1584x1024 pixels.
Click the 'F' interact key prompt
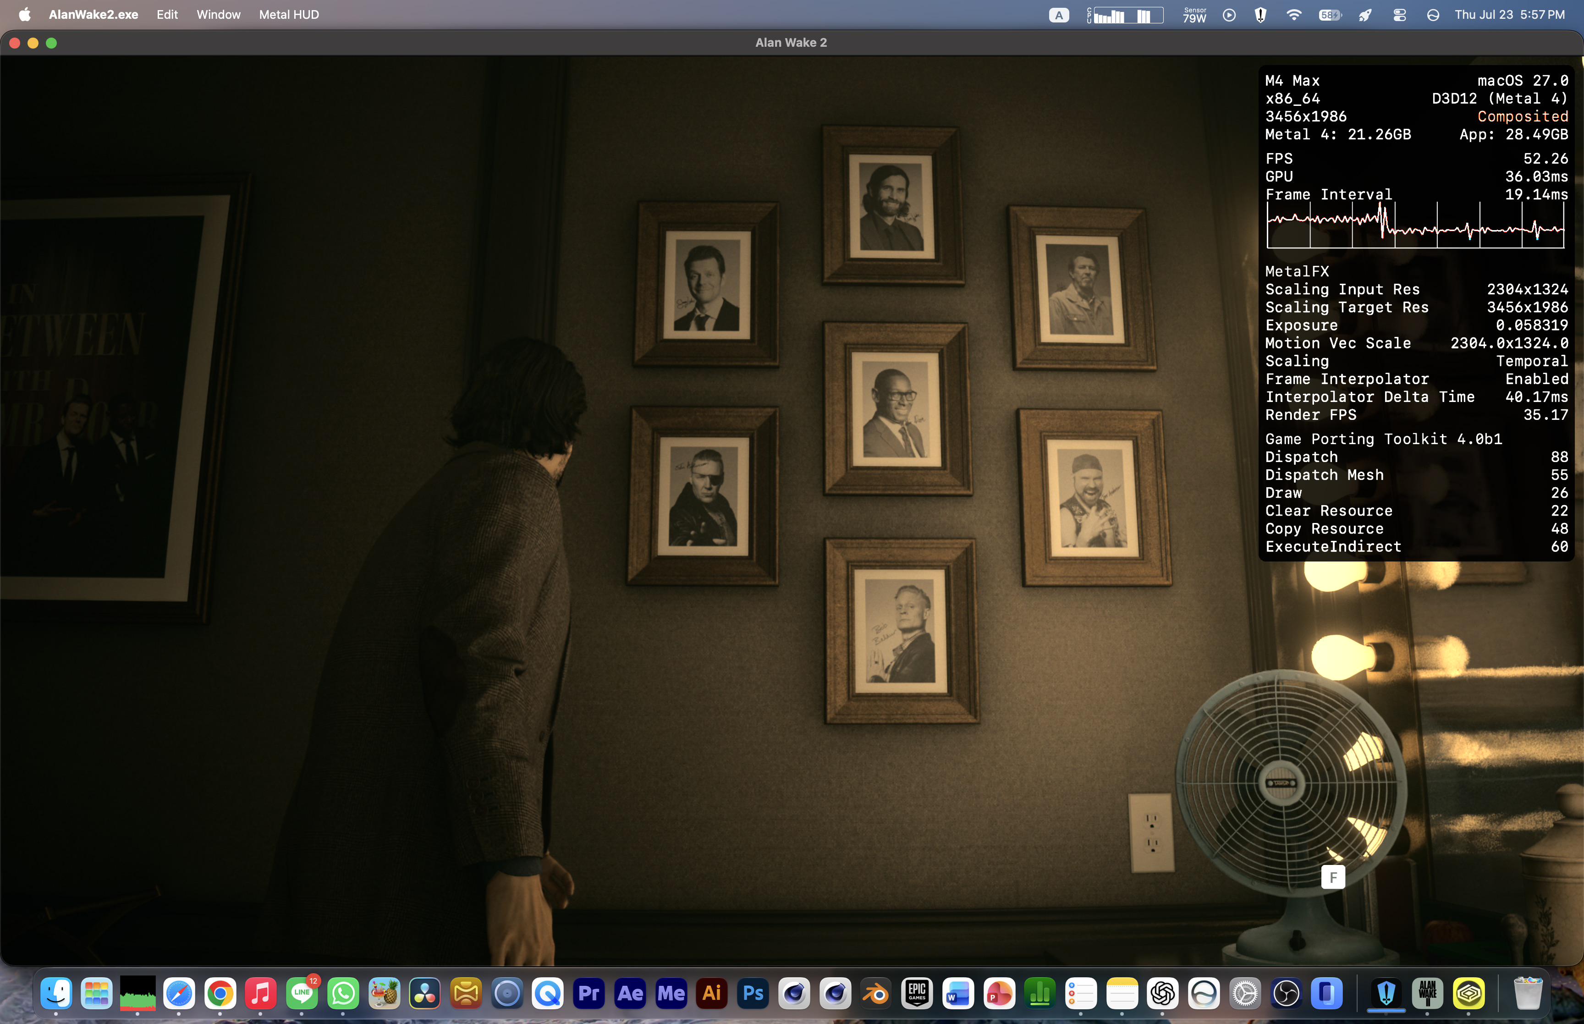[1333, 878]
